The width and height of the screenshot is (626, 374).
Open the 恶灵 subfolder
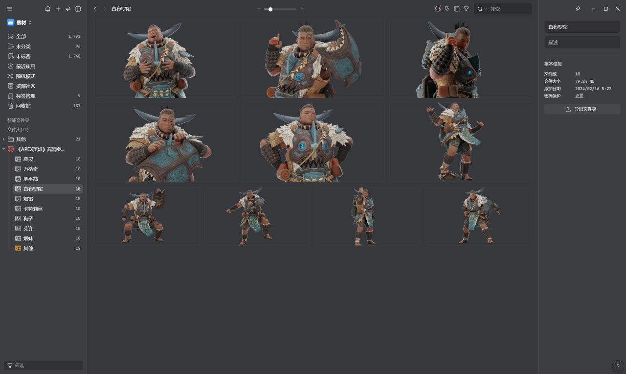47,159
